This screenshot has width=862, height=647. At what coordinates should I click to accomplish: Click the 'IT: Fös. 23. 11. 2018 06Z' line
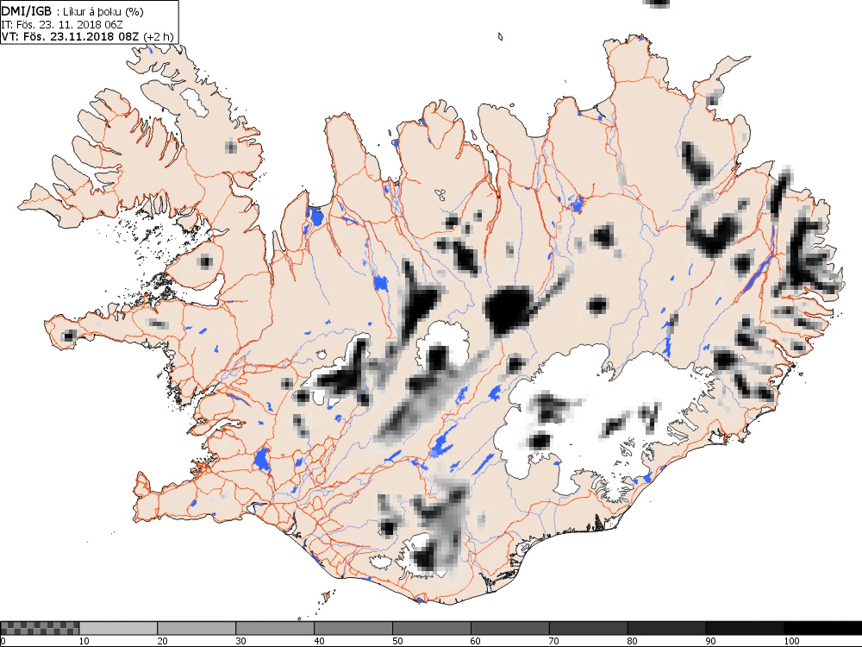61,24
